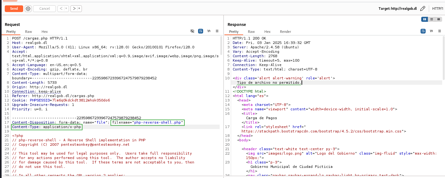Viewport: 445px width, 178px height.
Task: Click the bootstrap.min.css stylesheet URL
Action: pyautogui.click(x=324, y=131)
